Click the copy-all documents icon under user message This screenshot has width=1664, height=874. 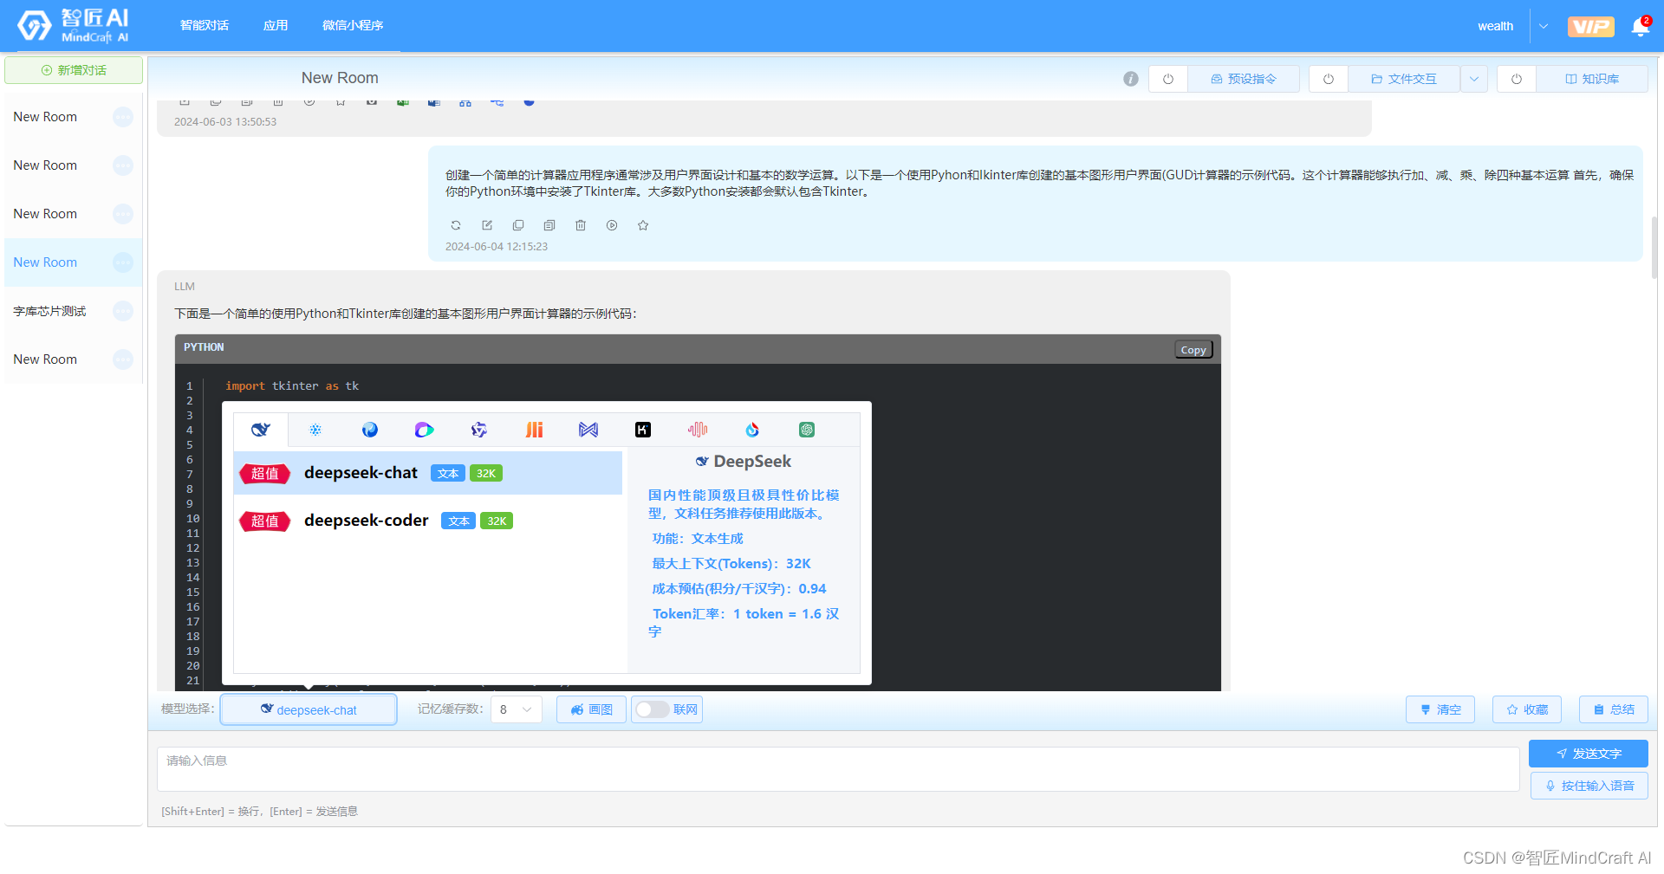point(549,225)
